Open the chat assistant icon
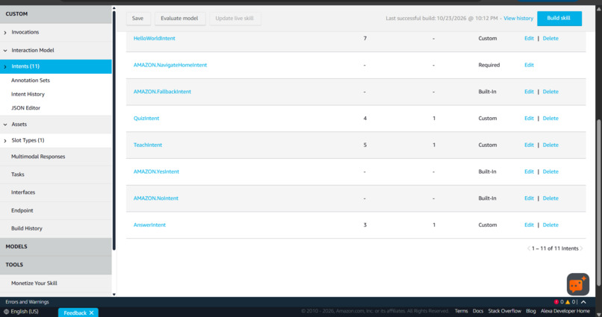The image size is (602, 317). (x=578, y=284)
